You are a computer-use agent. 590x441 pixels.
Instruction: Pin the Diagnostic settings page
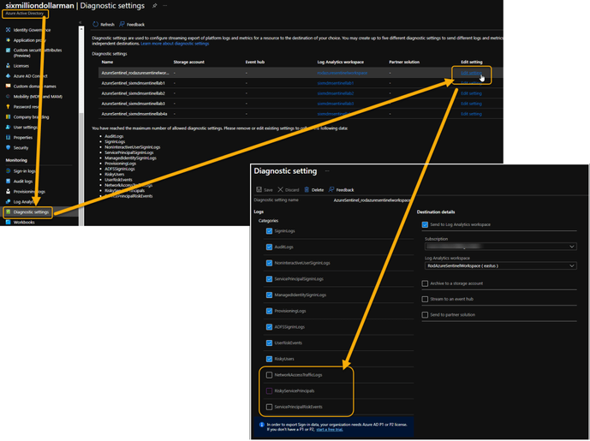pos(155,6)
